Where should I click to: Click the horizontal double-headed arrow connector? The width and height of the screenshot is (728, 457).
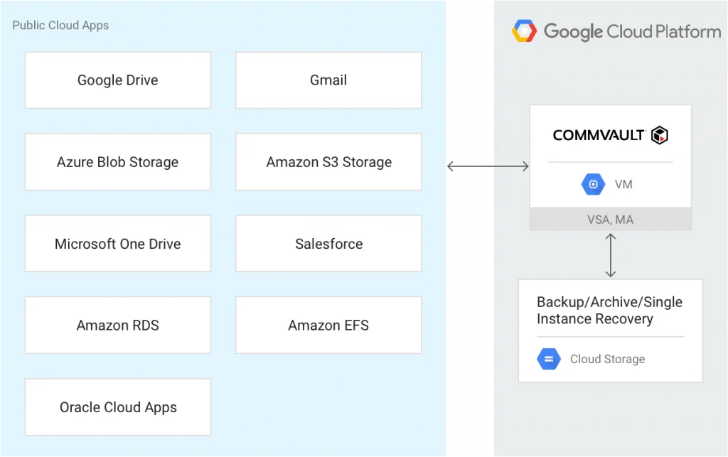coord(488,167)
